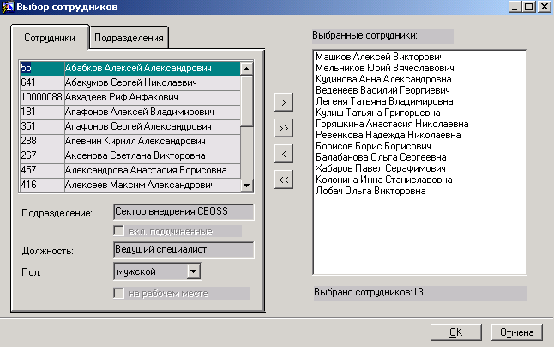Click the employee list scroll down arrow
Image resolution: width=554 pixels, height=347 pixels.
(246, 185)
